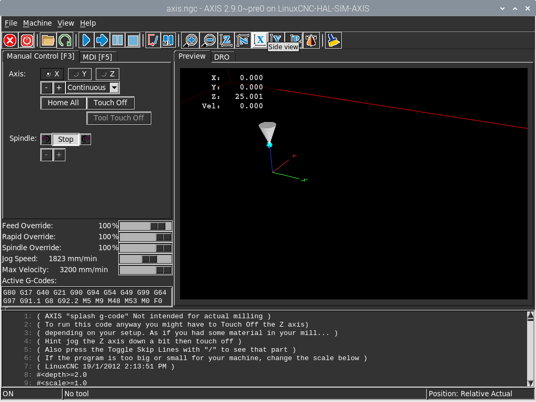Toggle machine power button
The width and height of the screenshot is (536, 402).
[x=27, y=40]
